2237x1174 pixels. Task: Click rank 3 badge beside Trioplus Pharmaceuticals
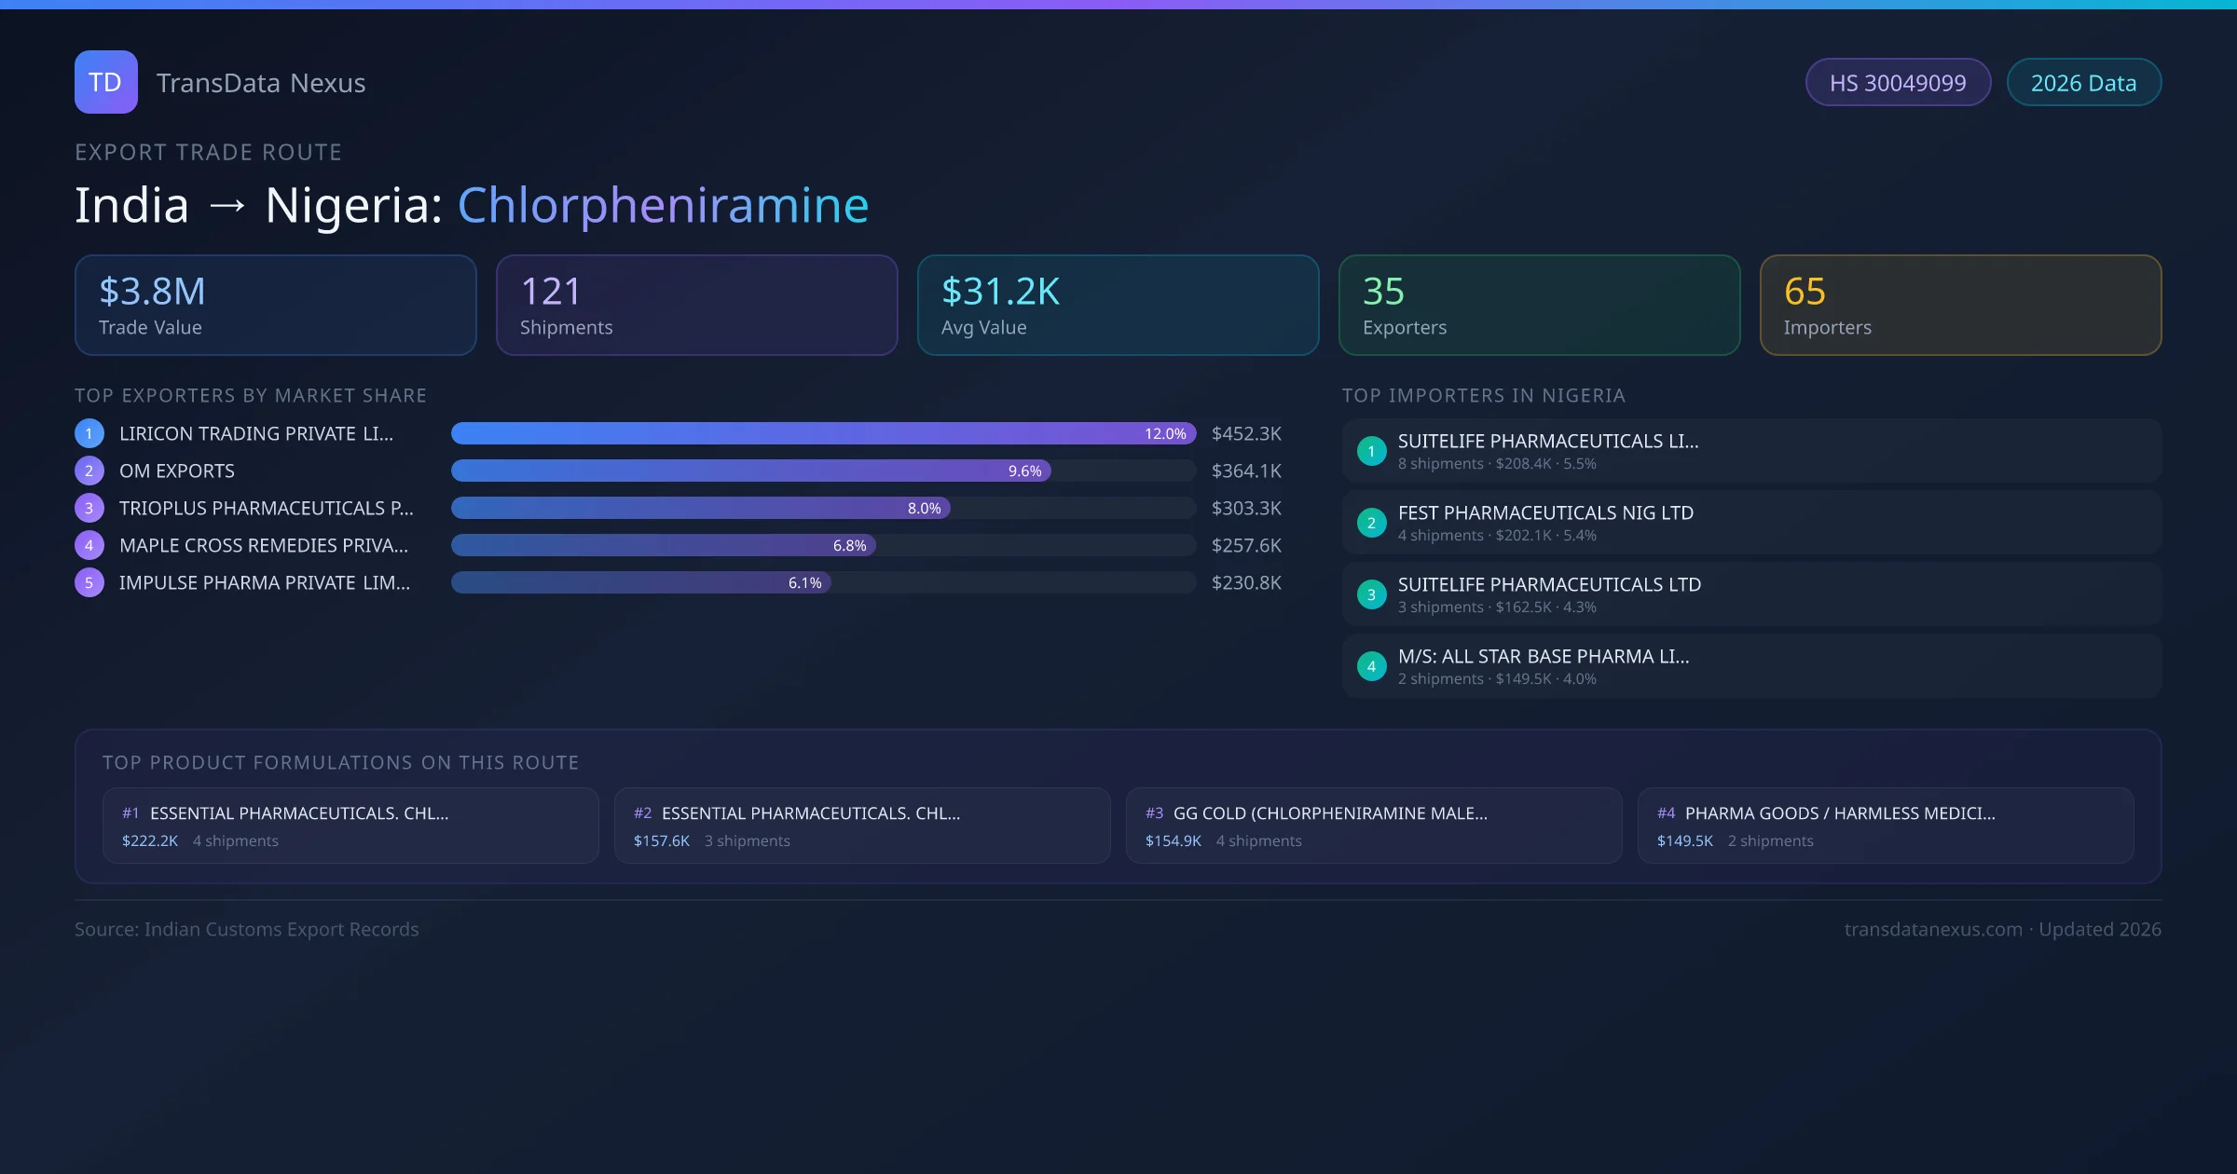89,508
